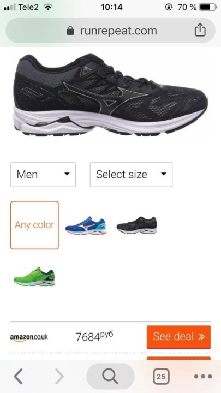Screen dimensions: 221x393
Task: Open the three-dots browser menu
Action: 203,376
